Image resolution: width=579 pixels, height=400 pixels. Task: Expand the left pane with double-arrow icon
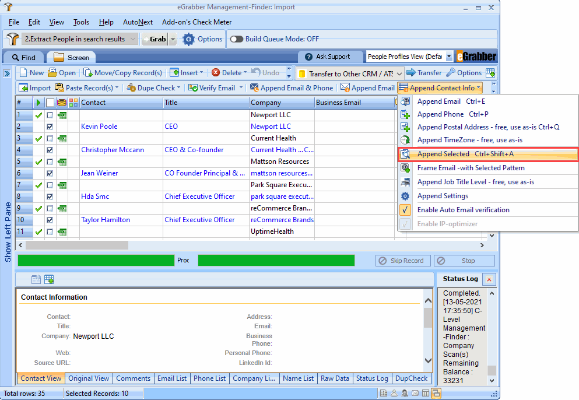(x=7, y=73)
